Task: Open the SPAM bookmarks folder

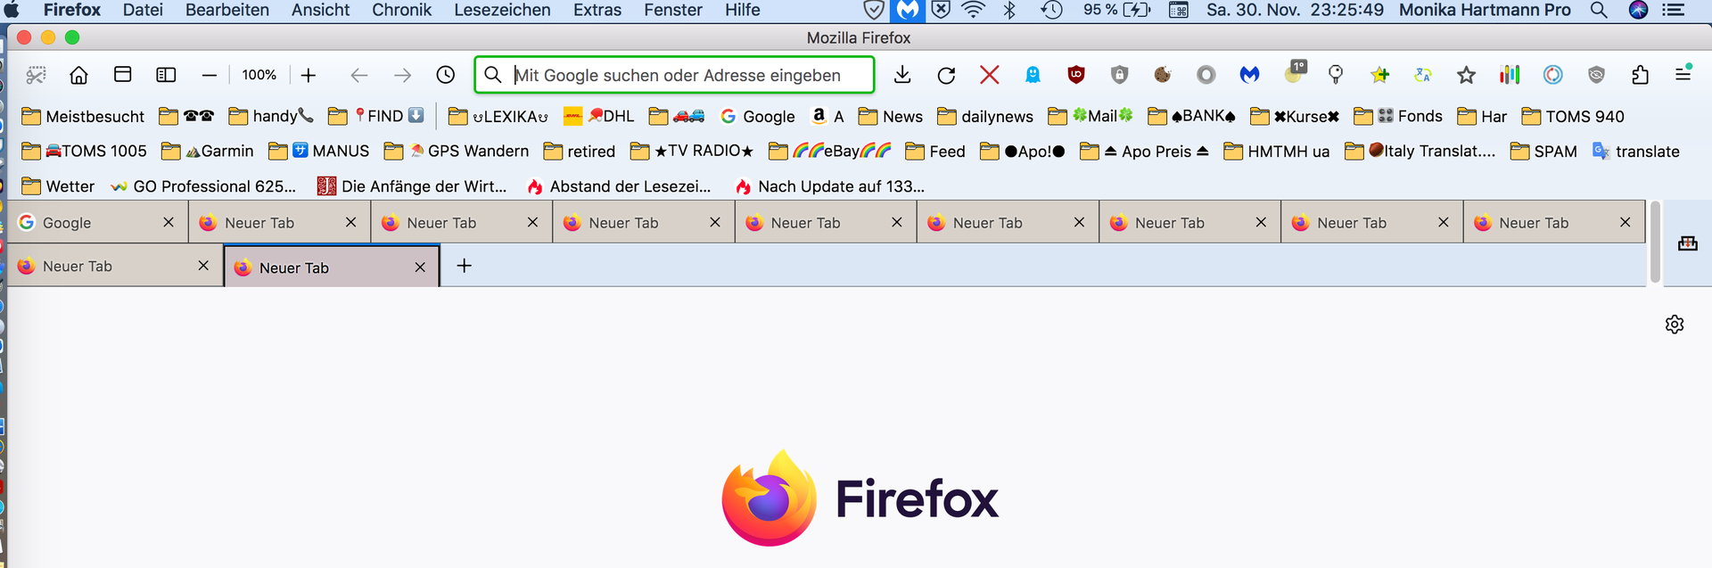Action: (1543, 151)
